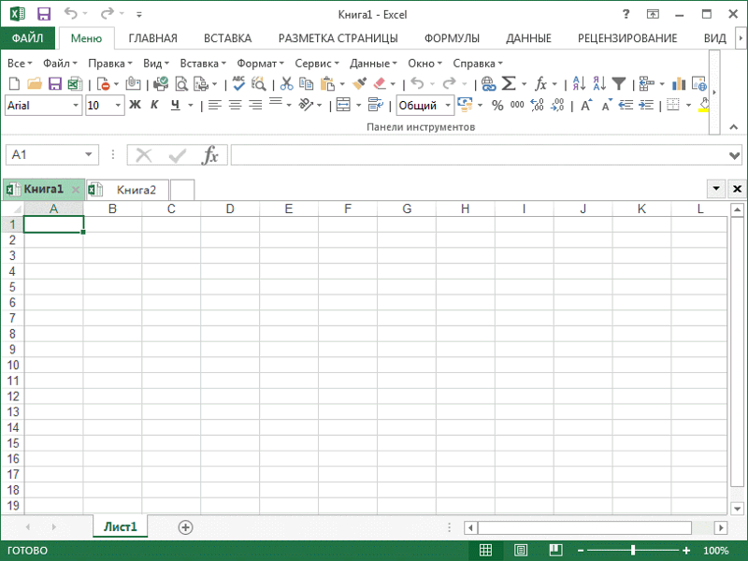This screenshot has width=748, height=561.
Task: Switch to the Книга2 workbook tab
Action: [127, 190]
